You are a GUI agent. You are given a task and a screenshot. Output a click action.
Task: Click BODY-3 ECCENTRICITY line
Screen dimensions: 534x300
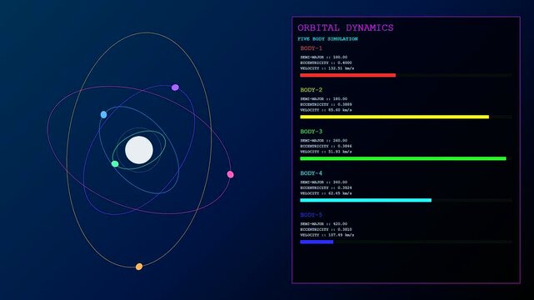click(326, 146)
